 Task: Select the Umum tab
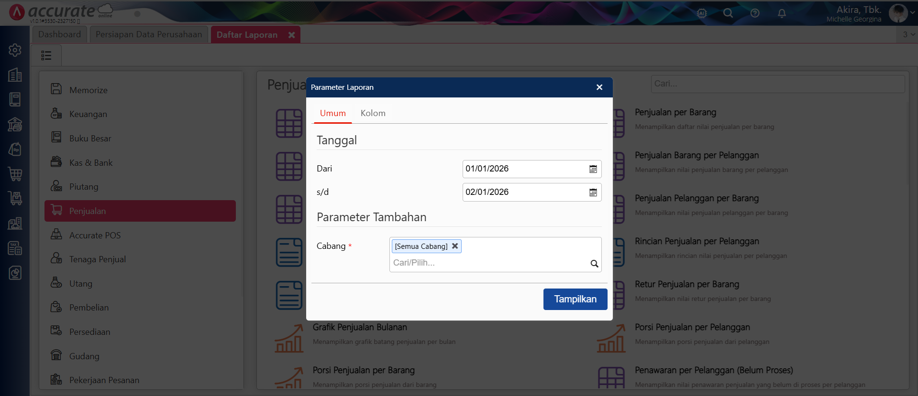pos(332,113)
